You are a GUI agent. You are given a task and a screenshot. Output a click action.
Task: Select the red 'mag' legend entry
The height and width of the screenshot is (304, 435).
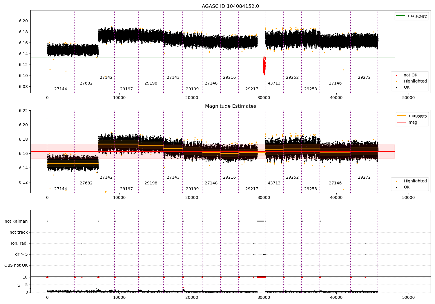click(x=407, y=122)
